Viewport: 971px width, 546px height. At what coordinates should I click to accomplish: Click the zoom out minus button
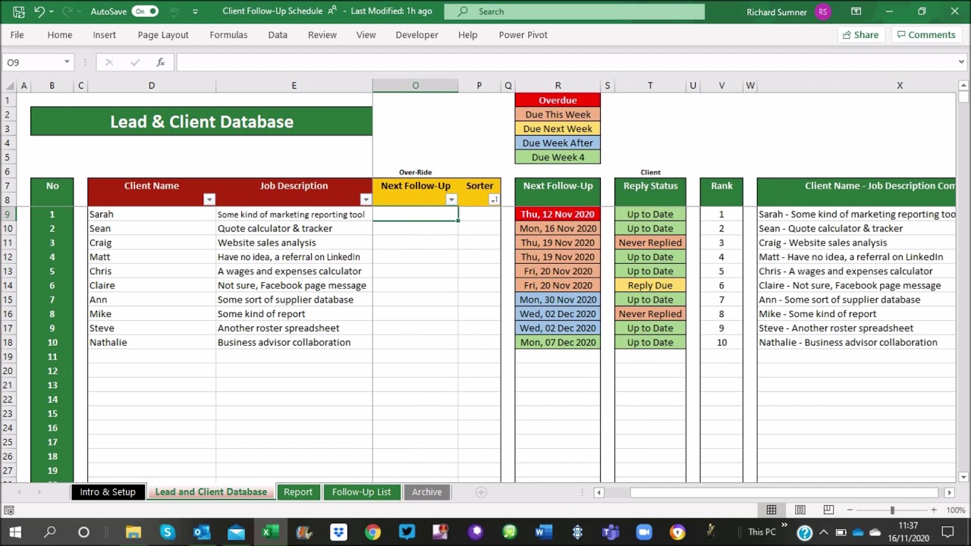pos(850,510)
